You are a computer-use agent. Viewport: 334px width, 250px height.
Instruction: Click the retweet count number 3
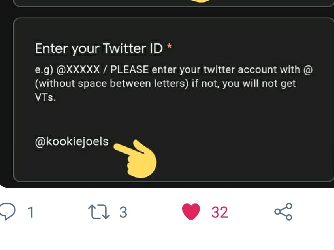point(123,212)
